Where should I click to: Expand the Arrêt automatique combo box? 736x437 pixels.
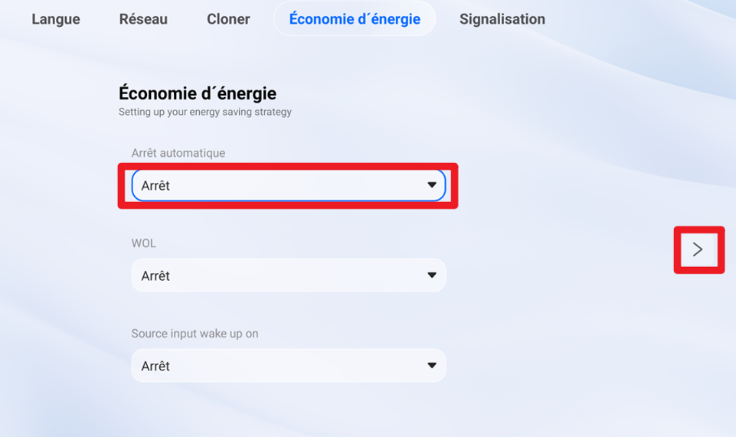point(288,186)
